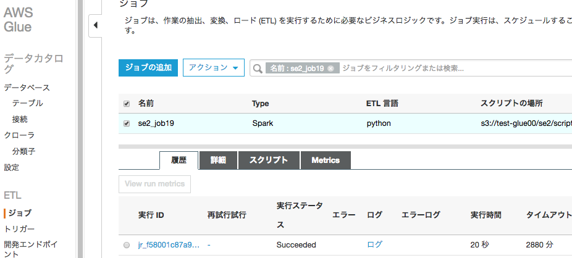Image resolution: width=572 pixels, height=258 pixels.
Task: Toggle the select-all jobs checkbox
Action: pyautogui.click(x=127, y=104)
